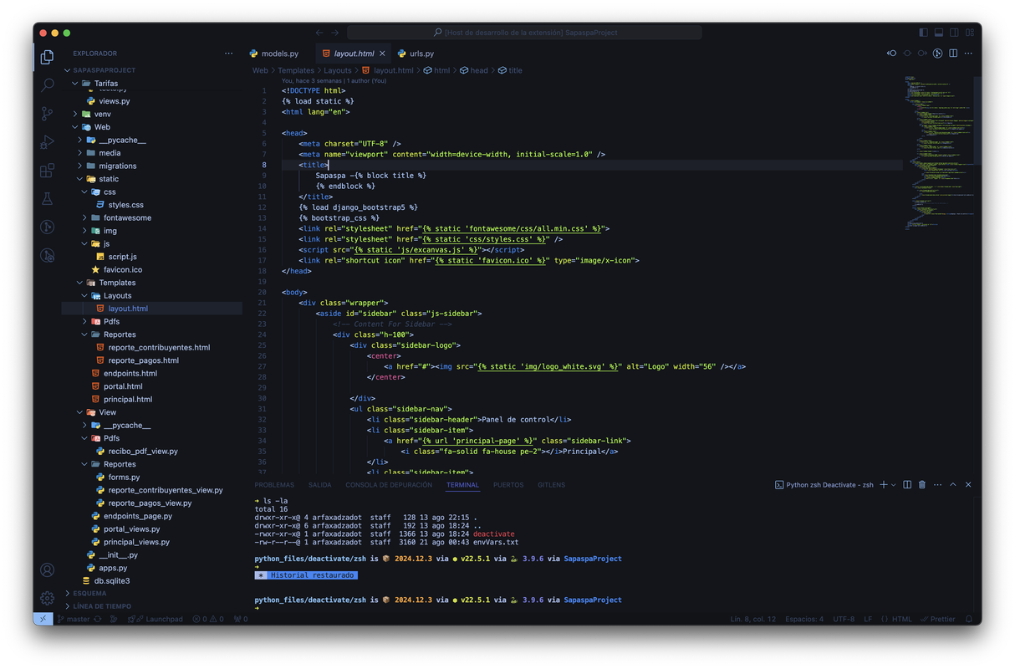Open the Source Control view
This screenshot has width=1015, height=669.
47,114
